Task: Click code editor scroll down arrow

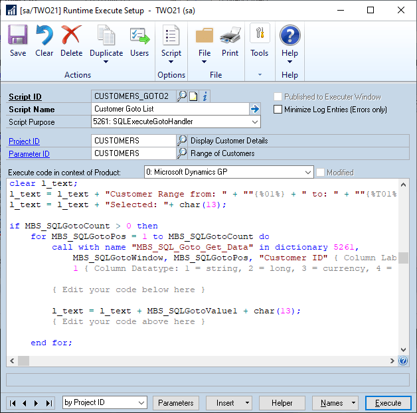Action: click(x=403, y=349)
